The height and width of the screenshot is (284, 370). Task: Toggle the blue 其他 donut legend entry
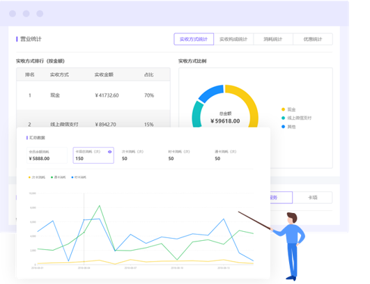(288, 127)
